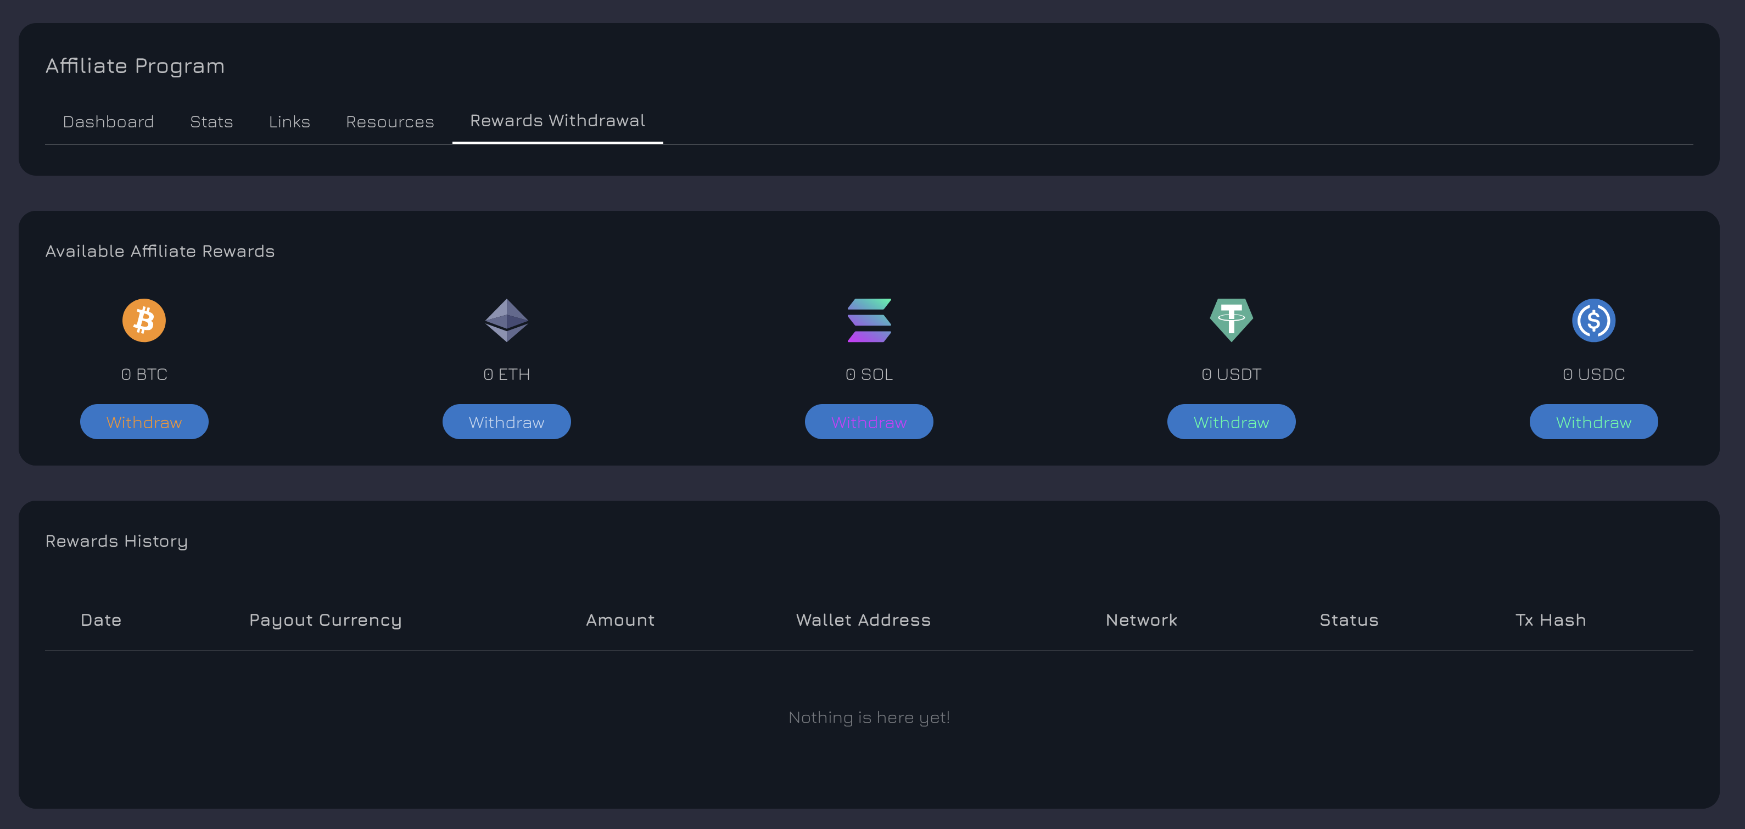Screen dimensions: 1745x829
Task: Select the 0 SOL balance label
Action: [x=869, y=374]
